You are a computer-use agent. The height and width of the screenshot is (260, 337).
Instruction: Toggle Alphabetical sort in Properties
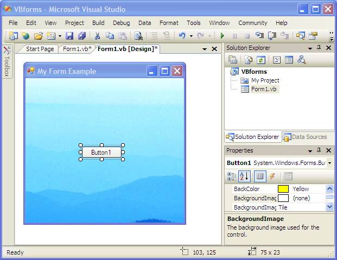click(x=244, y=176)
